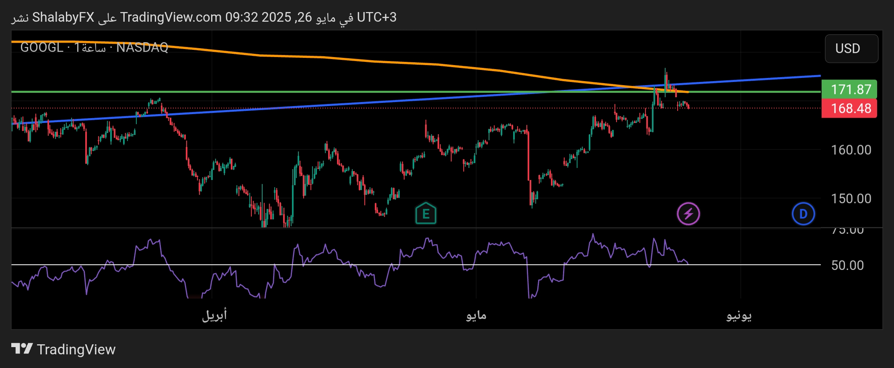Click the NASDAQ exchange label
This screenshot has width=894, height=368.
(142, 47)
